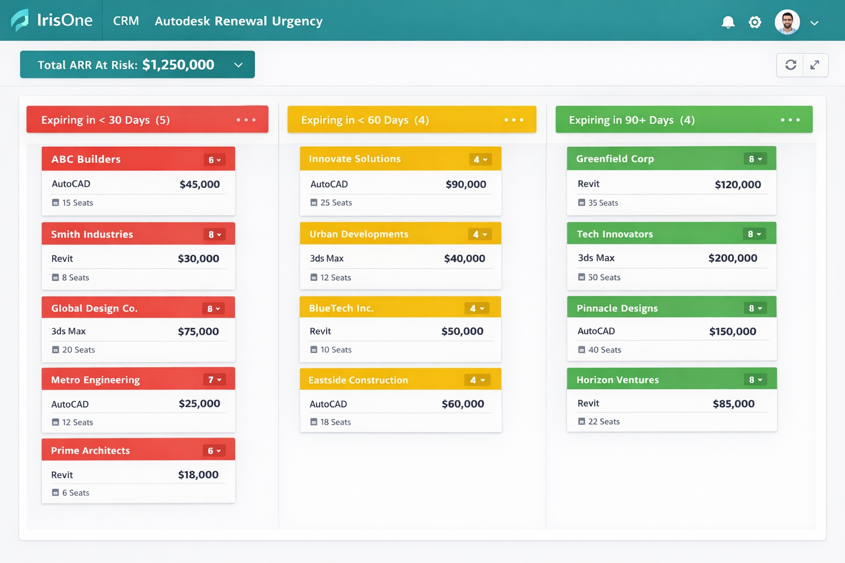This screenshot has height=563, width=845.
Task: Click the $60,000 amount on Eastside Construction
Action: point(463,404)
